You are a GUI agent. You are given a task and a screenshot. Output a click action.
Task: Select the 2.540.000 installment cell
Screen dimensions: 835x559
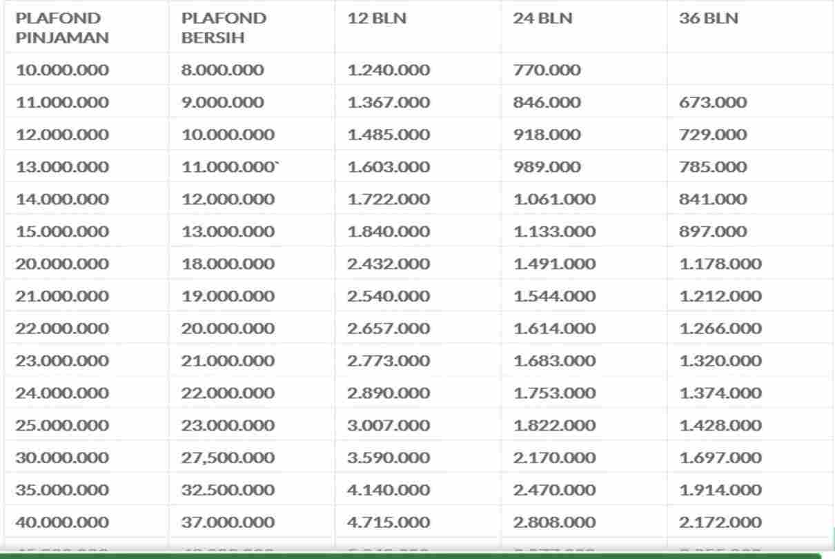coord(389,296)
